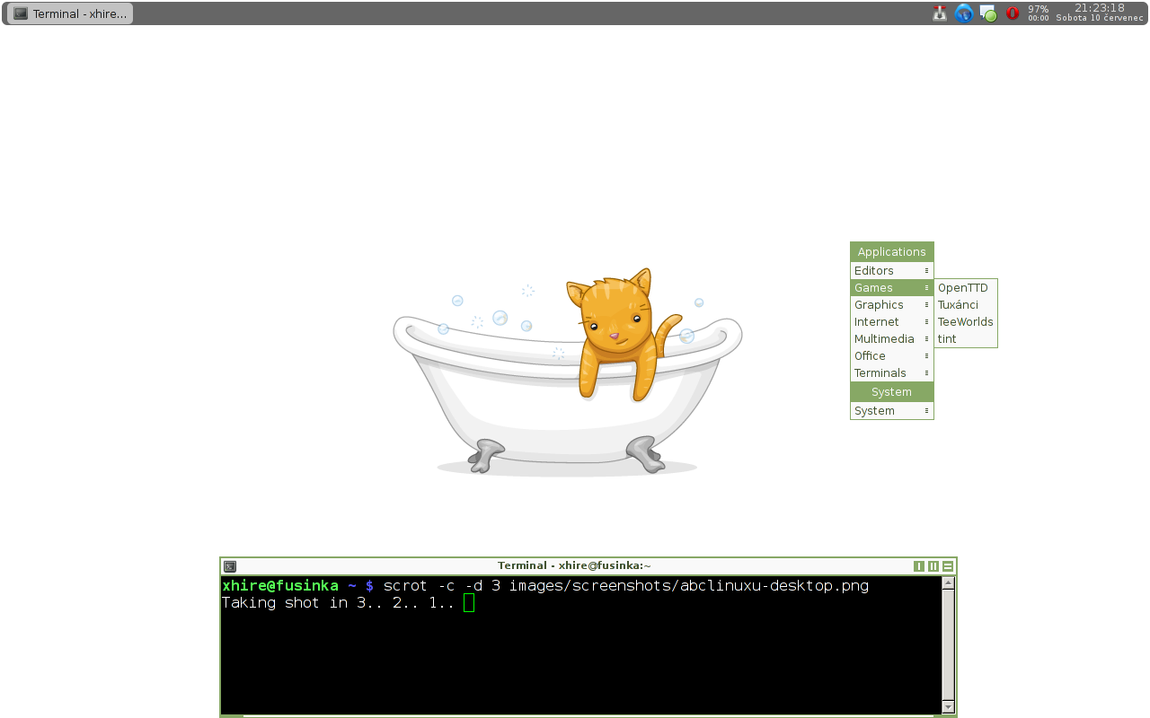Click the terminal title bar text
The height and width of the screenshot is (718, 1150).
[574, 565]
